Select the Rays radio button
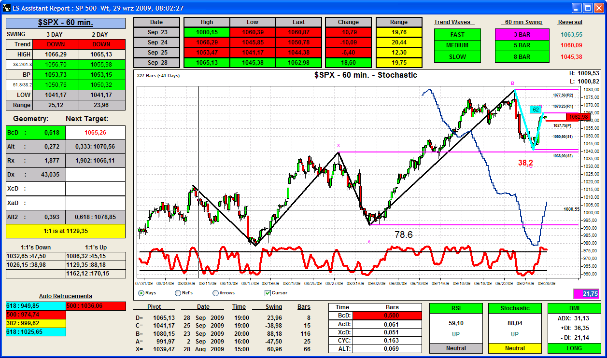Screen dimensions: 607x358 point(141,293)
